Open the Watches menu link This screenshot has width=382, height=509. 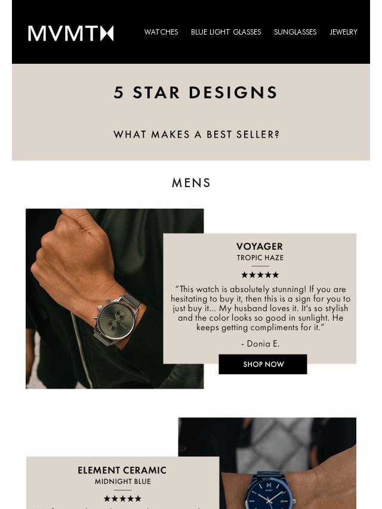161,32
